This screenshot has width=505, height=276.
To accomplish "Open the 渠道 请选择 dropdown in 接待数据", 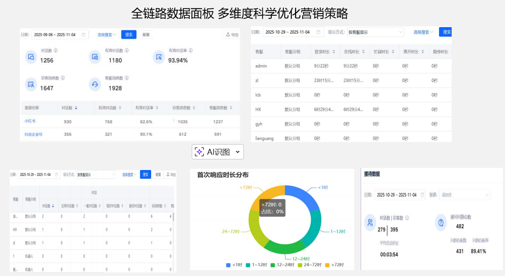I will [465, 195].
